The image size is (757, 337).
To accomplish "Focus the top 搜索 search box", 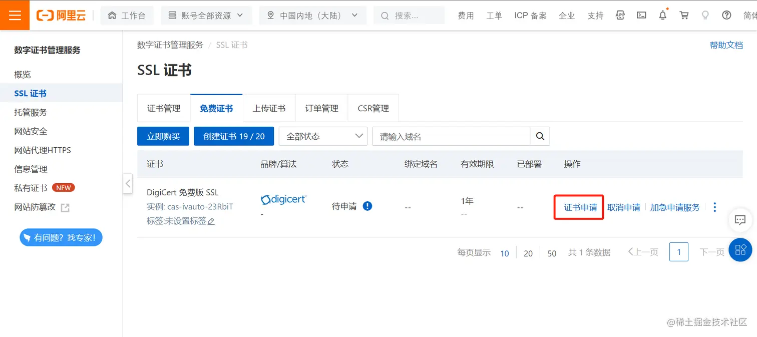I will (x=409, y=16).
